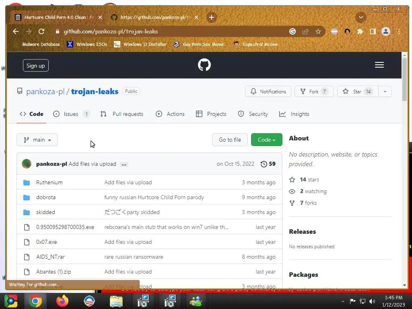Click the Sign up button
This screenshot has height=309, width=412.
(x=36, y=66)
